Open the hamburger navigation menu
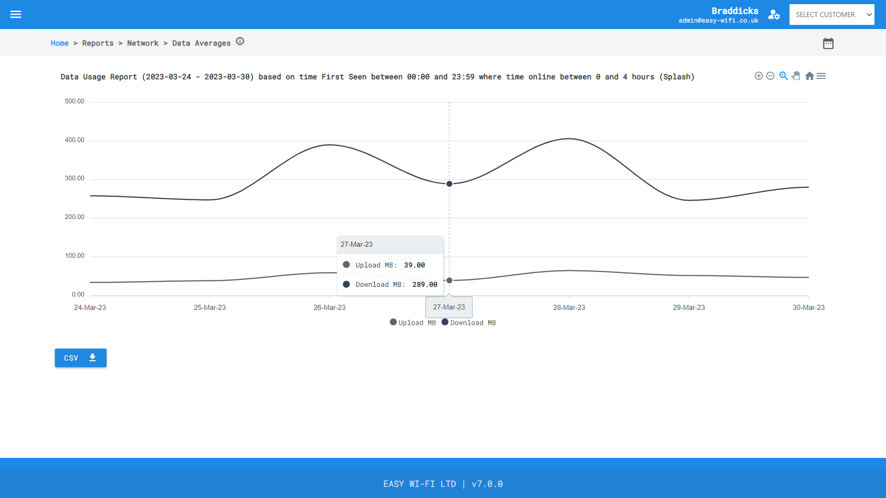 coord(16,14)
